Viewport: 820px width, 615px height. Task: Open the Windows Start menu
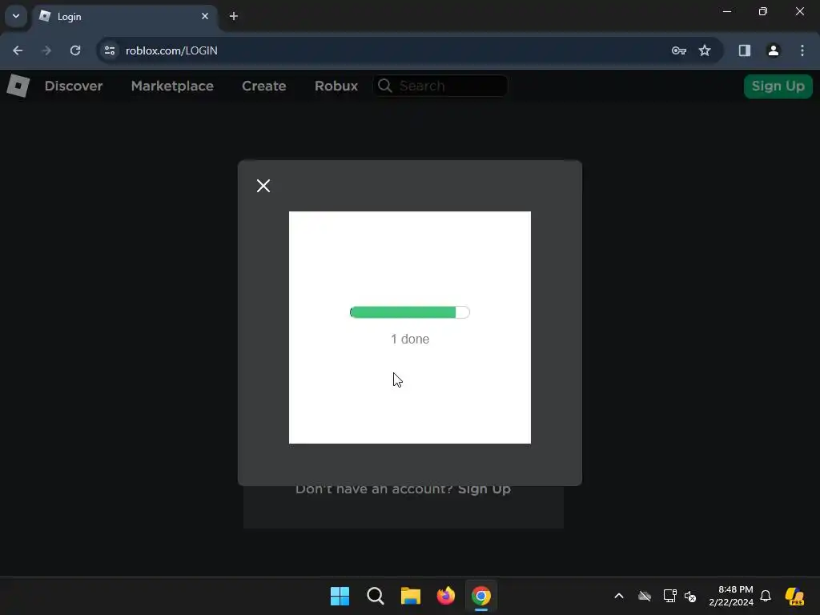[x=340, y=596]
